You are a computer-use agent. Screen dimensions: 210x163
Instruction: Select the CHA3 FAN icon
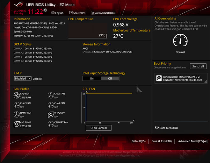[51, 105]
